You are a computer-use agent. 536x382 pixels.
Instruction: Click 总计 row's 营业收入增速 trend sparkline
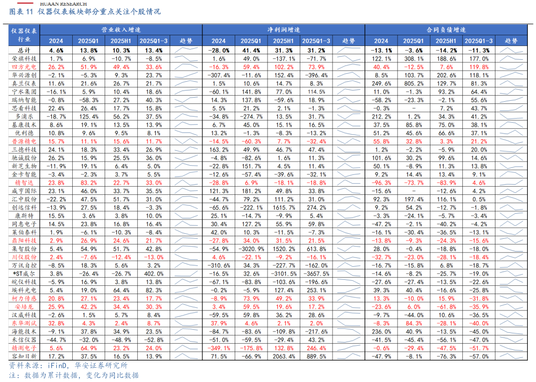[x=186, y=51]
